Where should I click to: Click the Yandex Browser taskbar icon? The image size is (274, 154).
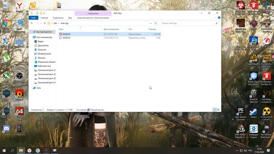tap(30, 151)
